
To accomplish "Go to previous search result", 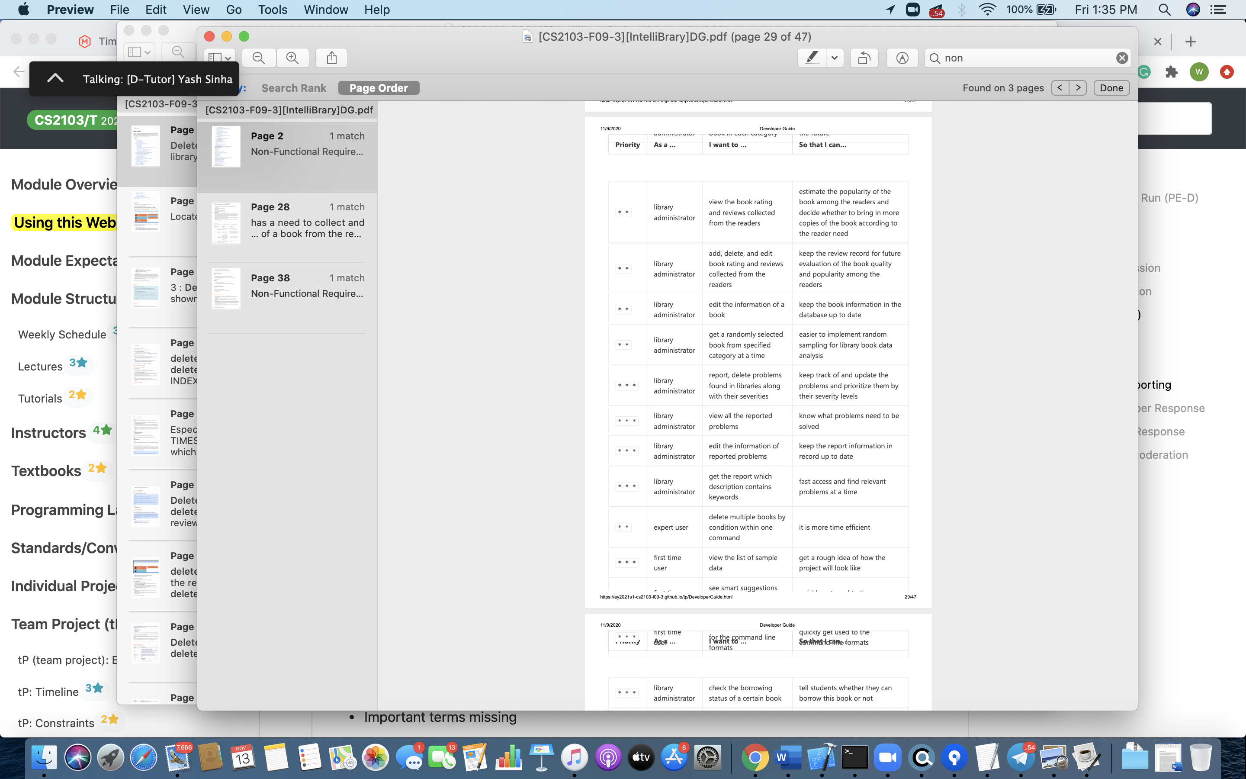I will (1060, 88).
